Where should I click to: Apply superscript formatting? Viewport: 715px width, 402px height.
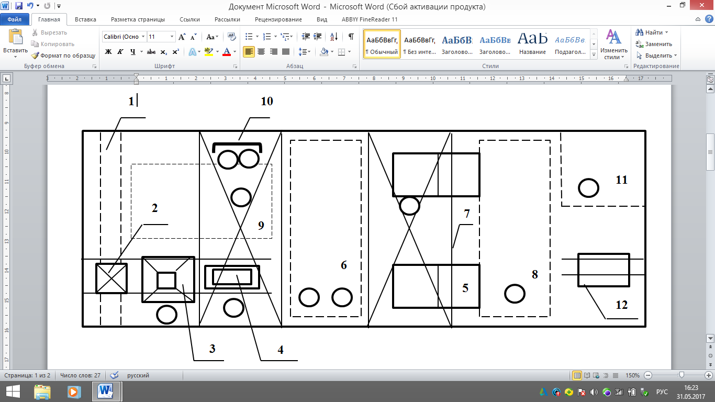pyautogui.click(x=176, y=52)
